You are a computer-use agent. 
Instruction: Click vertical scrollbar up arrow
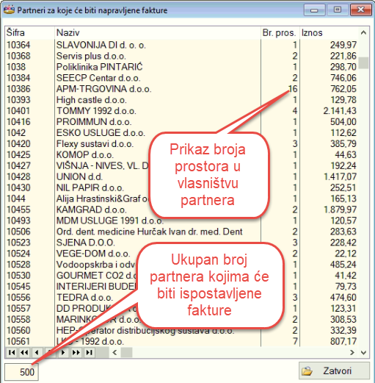tap(363, 32)
